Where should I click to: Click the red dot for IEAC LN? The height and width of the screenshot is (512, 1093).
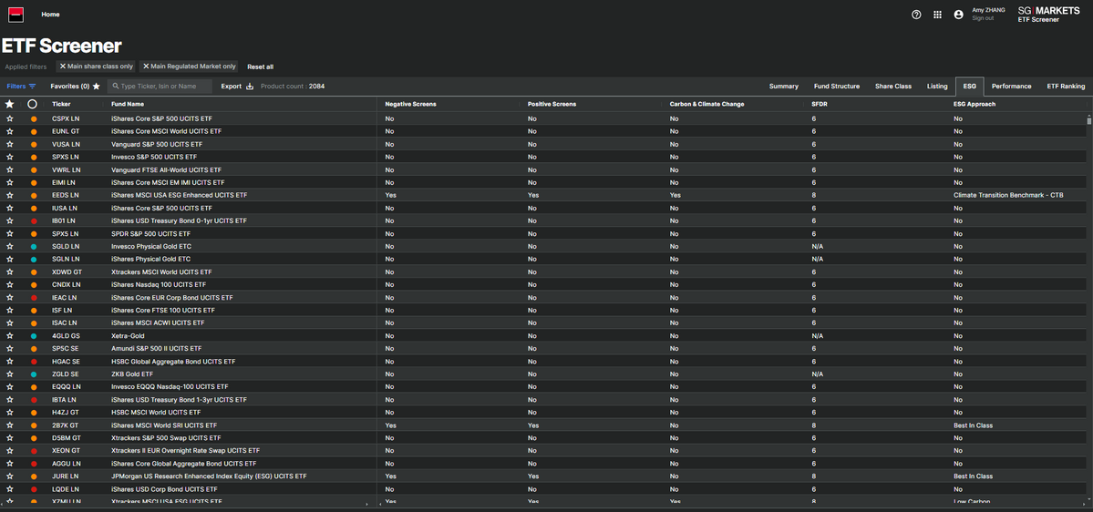tap(34, 297)
